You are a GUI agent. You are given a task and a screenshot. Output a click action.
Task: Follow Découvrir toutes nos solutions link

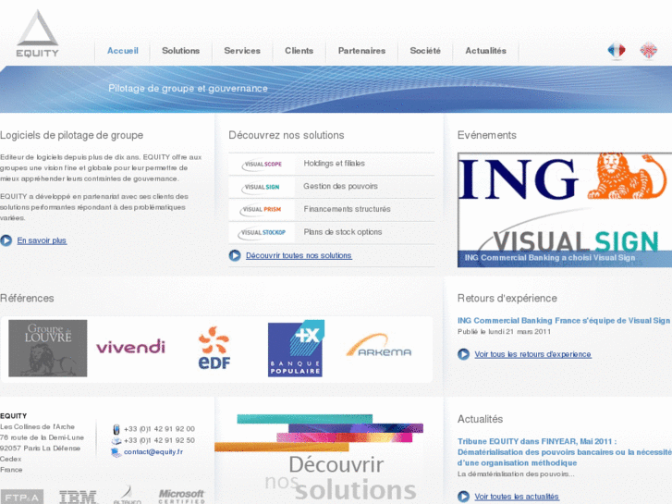pos(299,255)
